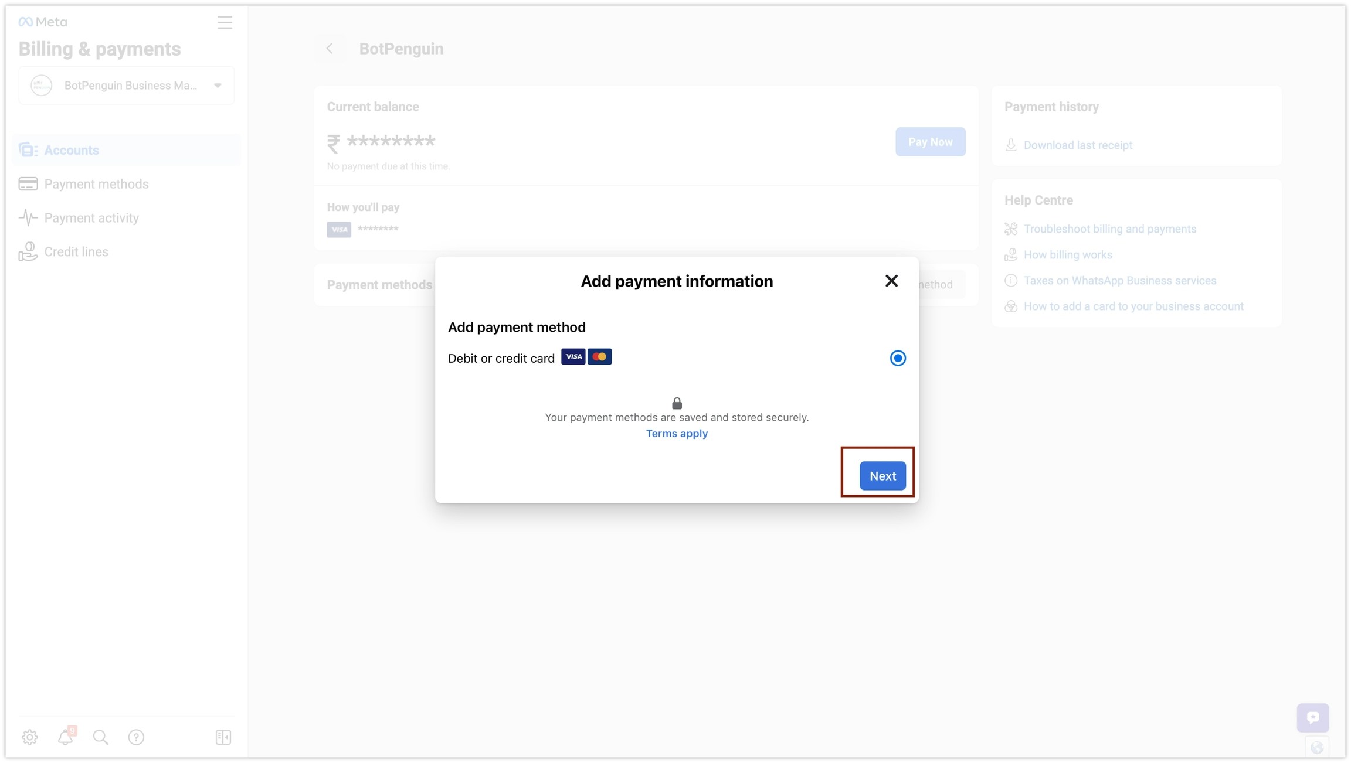This screenshot has height=763, width=1351.
Task: Select Debit or credit card radio button
Action: pos(897,358)
